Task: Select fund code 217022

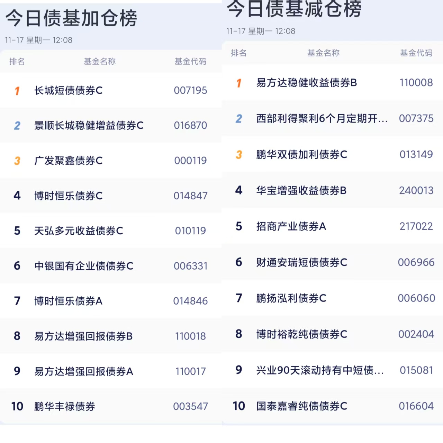Action: [416, 226]
